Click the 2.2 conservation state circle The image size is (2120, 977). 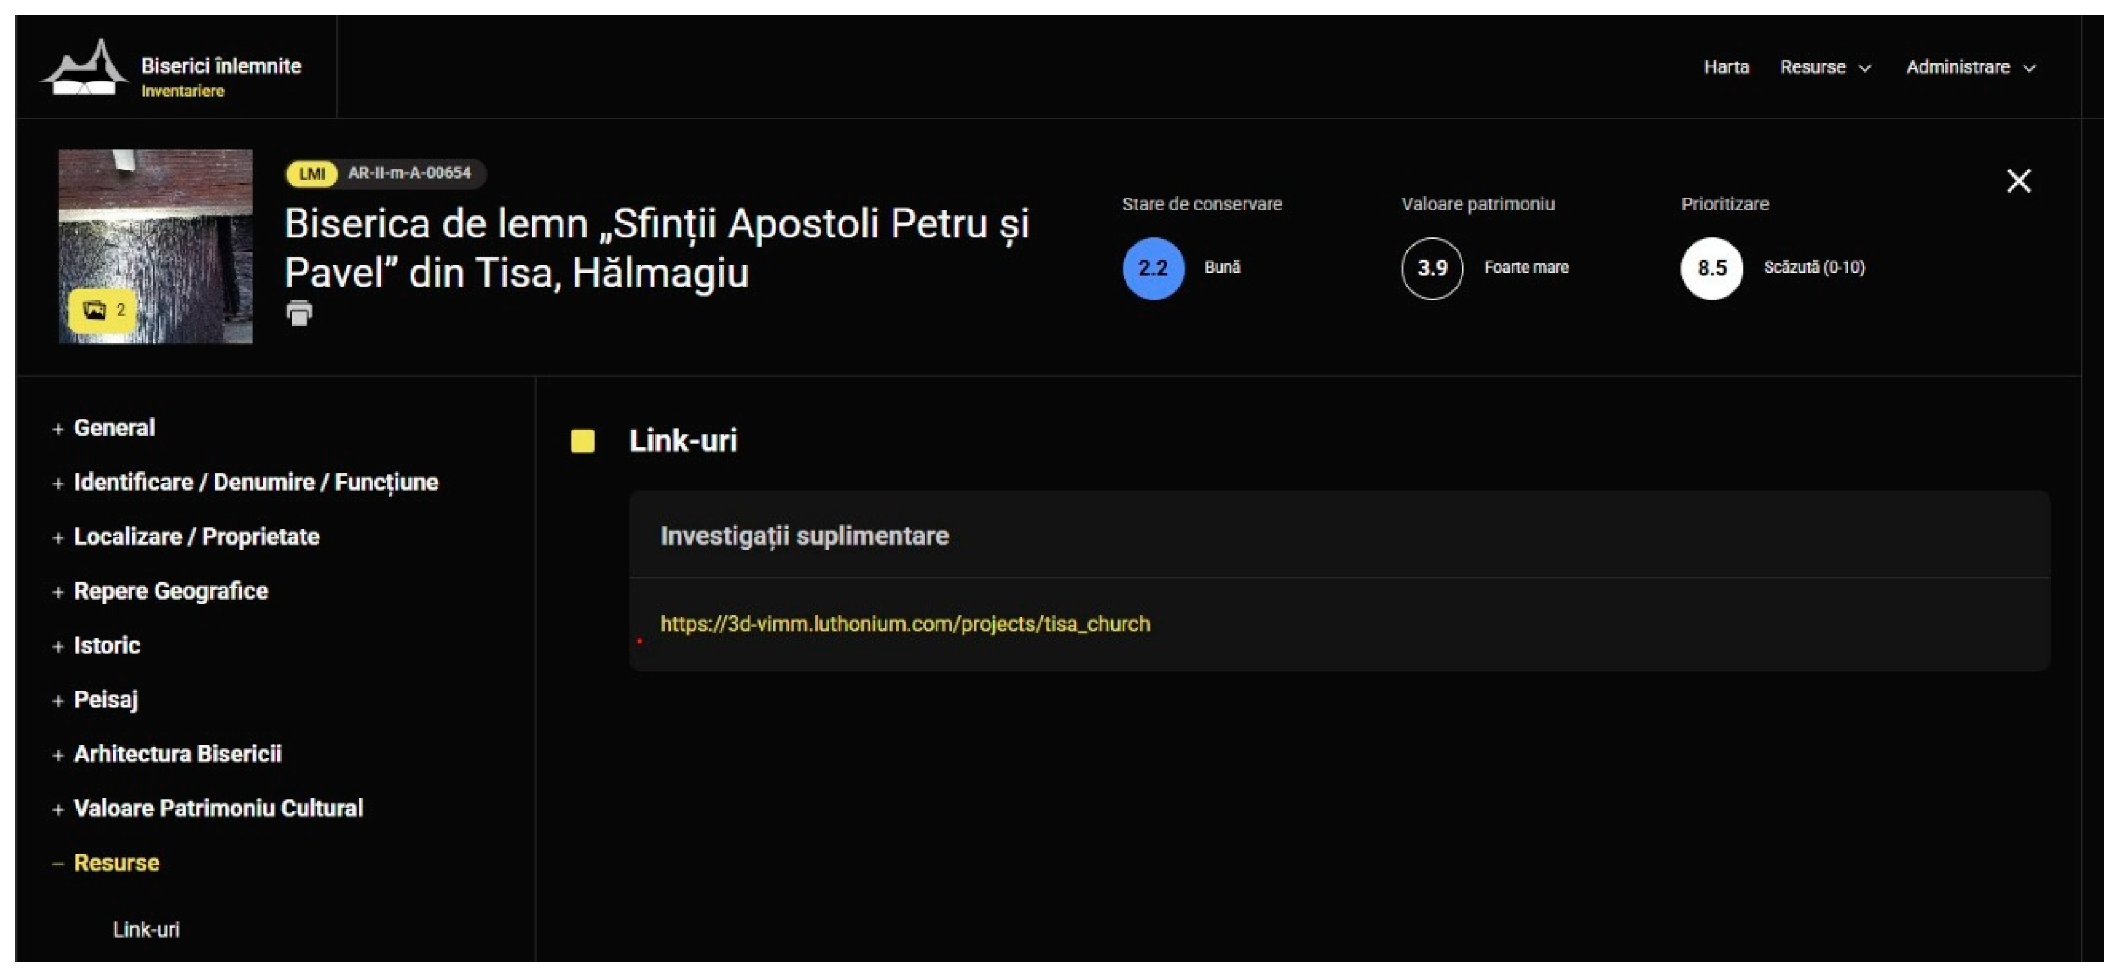tap(1153, 268)
